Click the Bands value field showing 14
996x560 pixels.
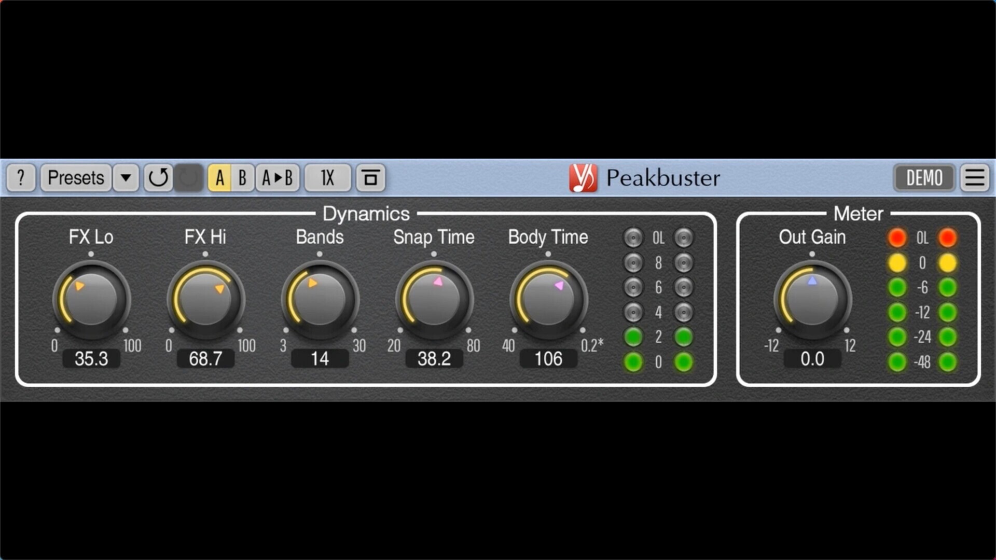click(320, 358)
